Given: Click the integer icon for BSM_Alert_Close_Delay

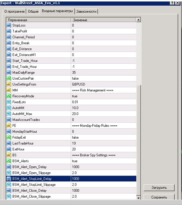Looking at the screenshot, I should [9, 191].
